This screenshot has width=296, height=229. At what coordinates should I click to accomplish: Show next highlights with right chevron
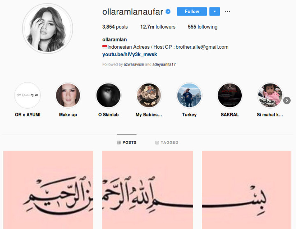(x=287, y=100)
